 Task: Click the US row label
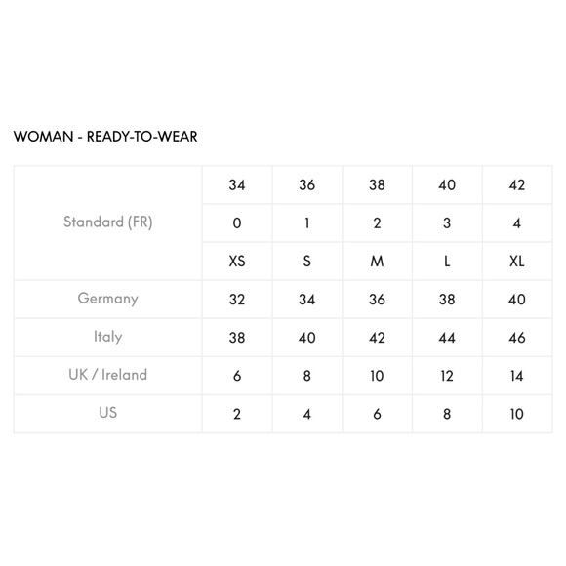108,413
